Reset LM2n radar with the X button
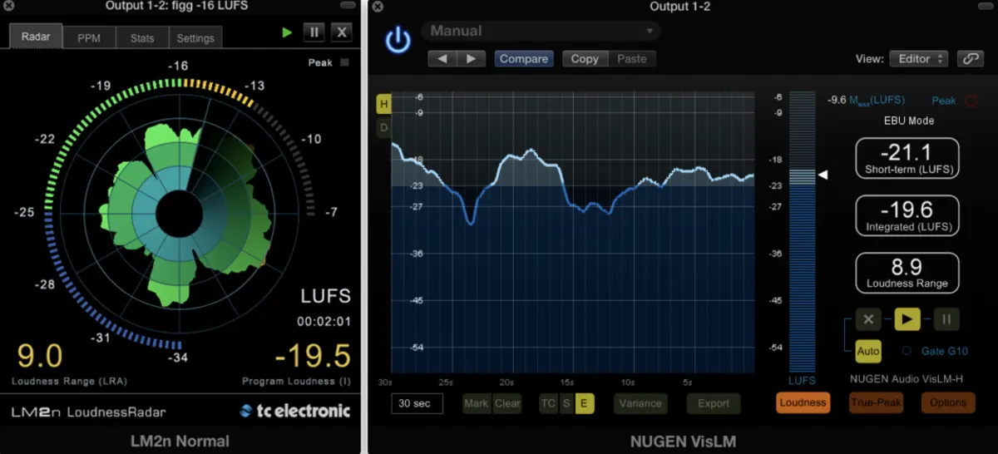 341,32
